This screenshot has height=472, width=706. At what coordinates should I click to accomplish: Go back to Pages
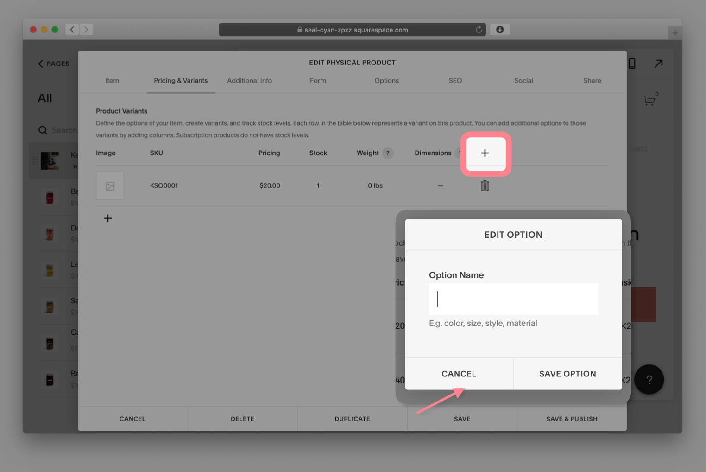coord(54,64)
